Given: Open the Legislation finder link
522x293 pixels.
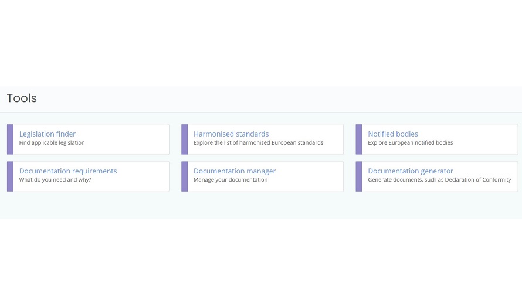Looking at the screenshot, I should coord(48,134).
